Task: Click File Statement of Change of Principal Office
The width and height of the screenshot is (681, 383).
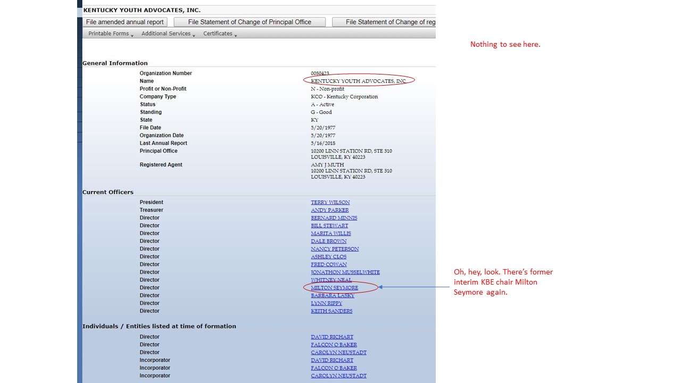Action: tap(250, 22)
